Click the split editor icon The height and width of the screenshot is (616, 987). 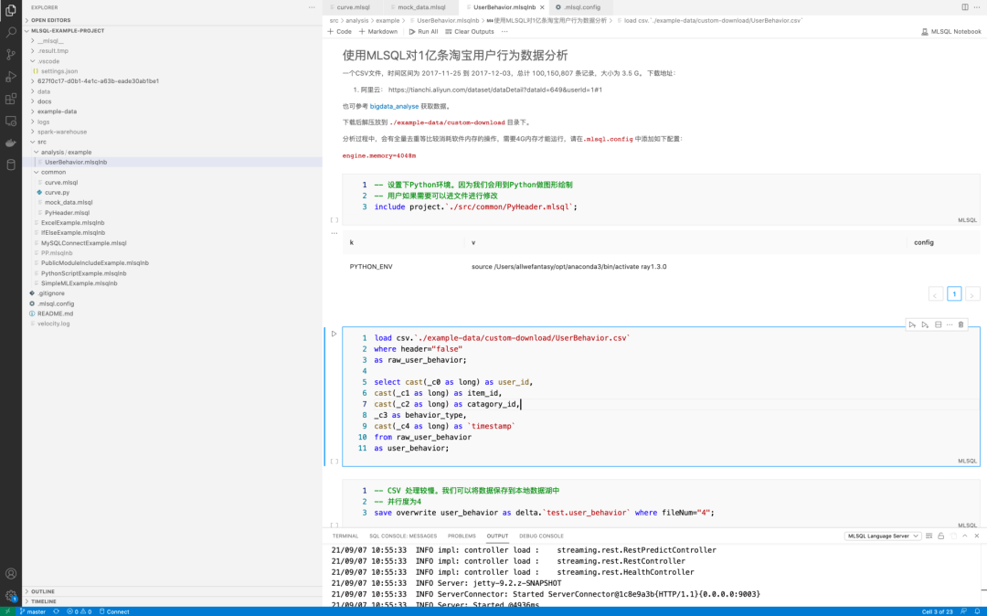(x=965, y=7)
